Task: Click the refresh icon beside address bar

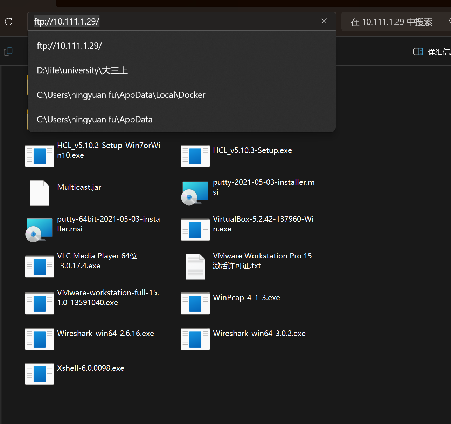Action: (x=9, y=22)
